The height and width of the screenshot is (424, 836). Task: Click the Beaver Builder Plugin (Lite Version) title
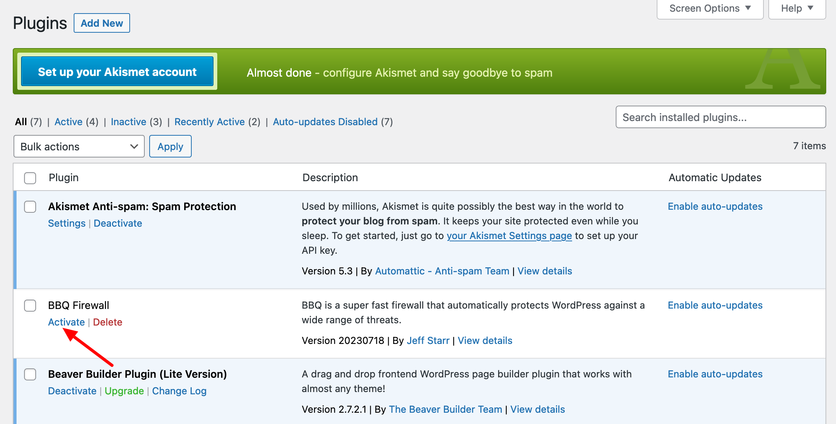[x=137, y=374]
